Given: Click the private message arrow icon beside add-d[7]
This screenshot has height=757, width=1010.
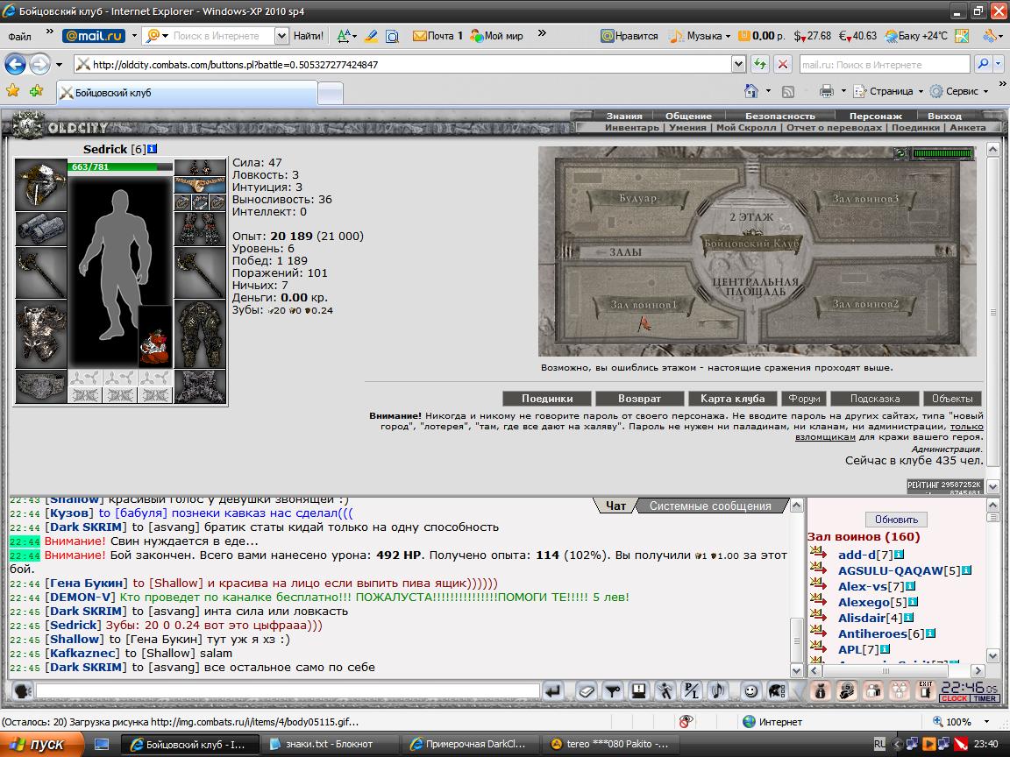Looking at the screenshot, I should (818, 552).
